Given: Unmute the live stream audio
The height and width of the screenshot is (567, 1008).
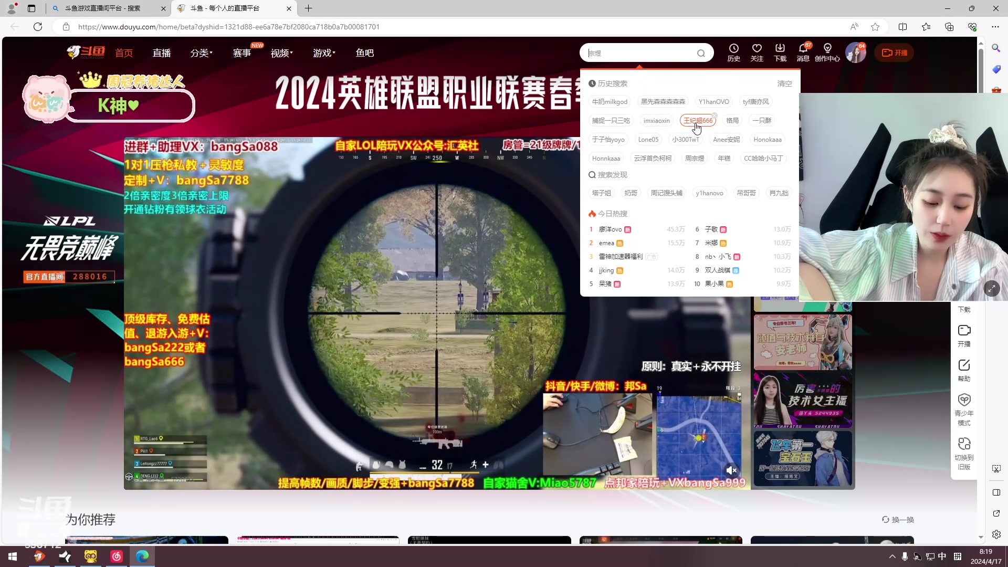Looking at the screenshot, I should pyautogui.click(x=731, y=470).
